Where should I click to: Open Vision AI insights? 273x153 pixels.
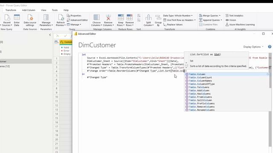pos(231,20)
